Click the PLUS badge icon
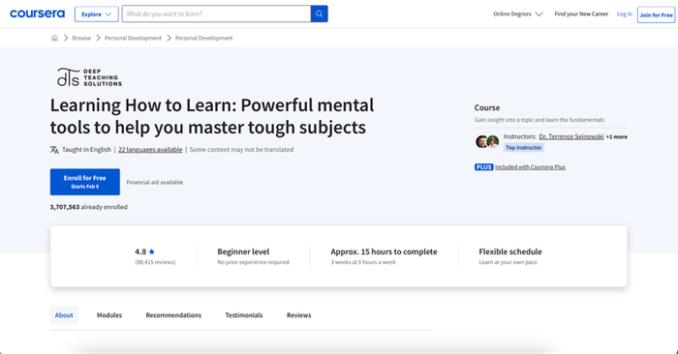678x354 pixels. [483, 167]
